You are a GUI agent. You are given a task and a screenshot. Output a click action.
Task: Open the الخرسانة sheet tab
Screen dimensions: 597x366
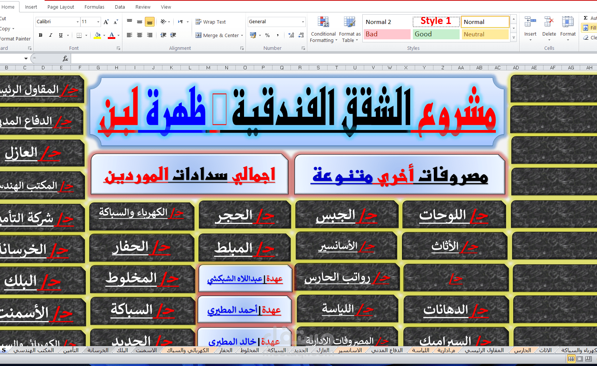click(98, 350)
